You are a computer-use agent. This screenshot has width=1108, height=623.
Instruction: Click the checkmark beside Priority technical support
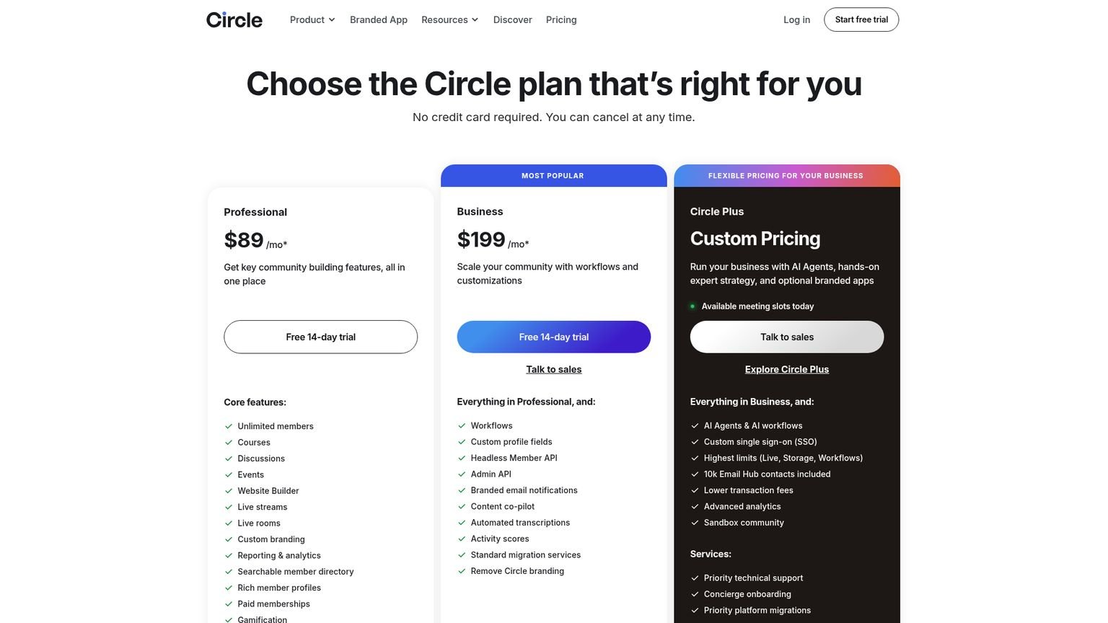pos(695,578)
